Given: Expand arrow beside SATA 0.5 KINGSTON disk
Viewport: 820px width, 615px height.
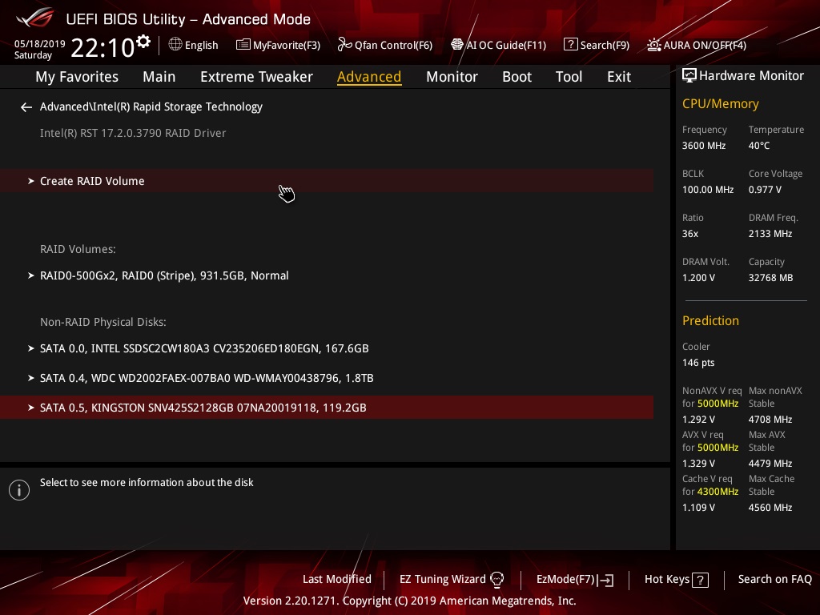Looking at the screenshot, I should coord(31,408).
